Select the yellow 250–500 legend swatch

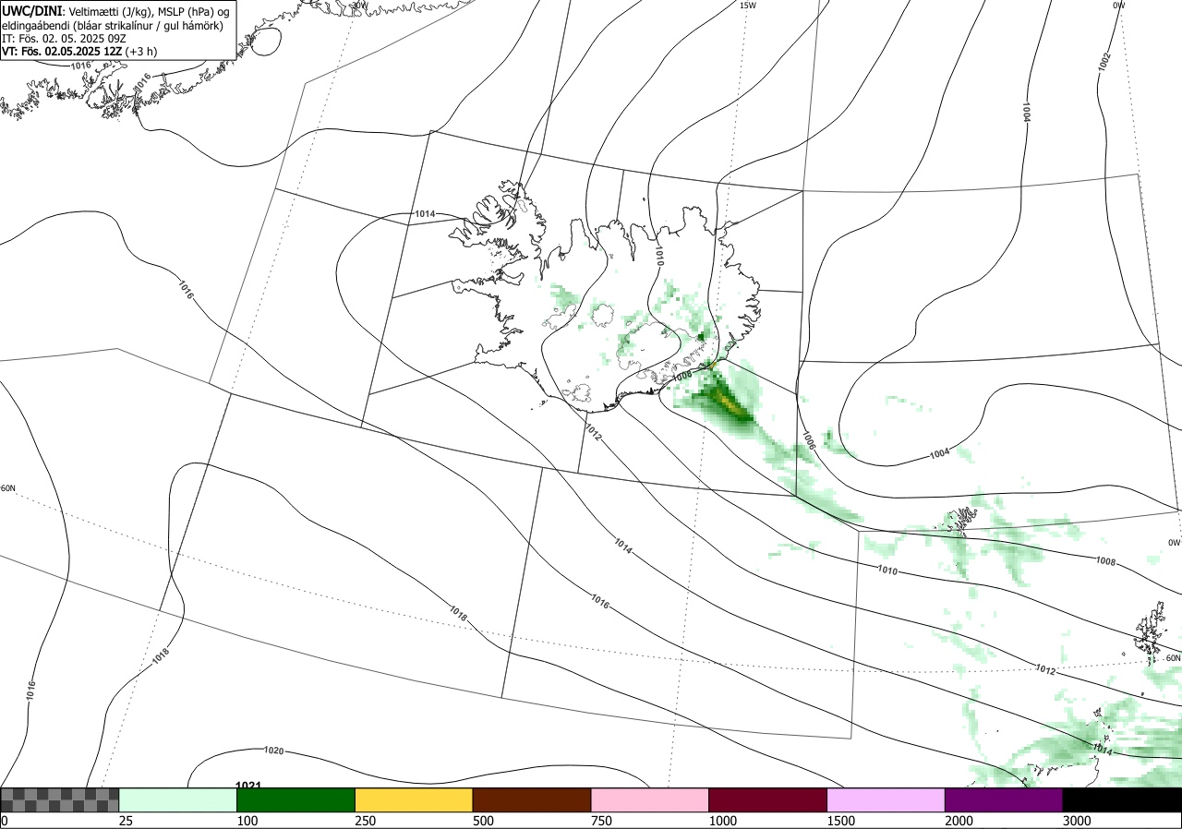click(x=414, y=799)
